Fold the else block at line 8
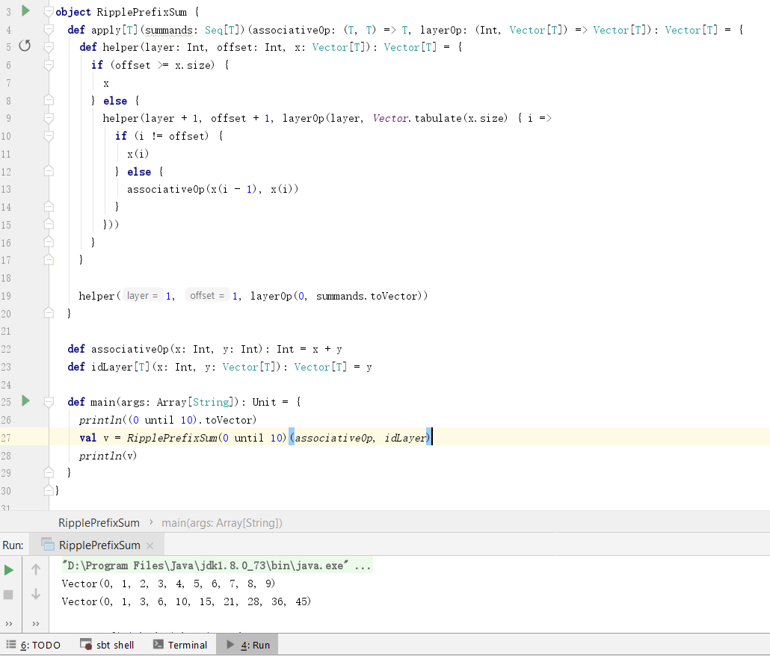 tap(48, 100)
